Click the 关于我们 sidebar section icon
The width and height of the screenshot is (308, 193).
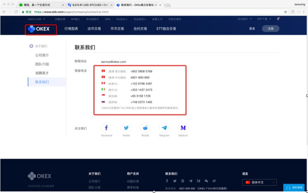[x=31, y=46]
